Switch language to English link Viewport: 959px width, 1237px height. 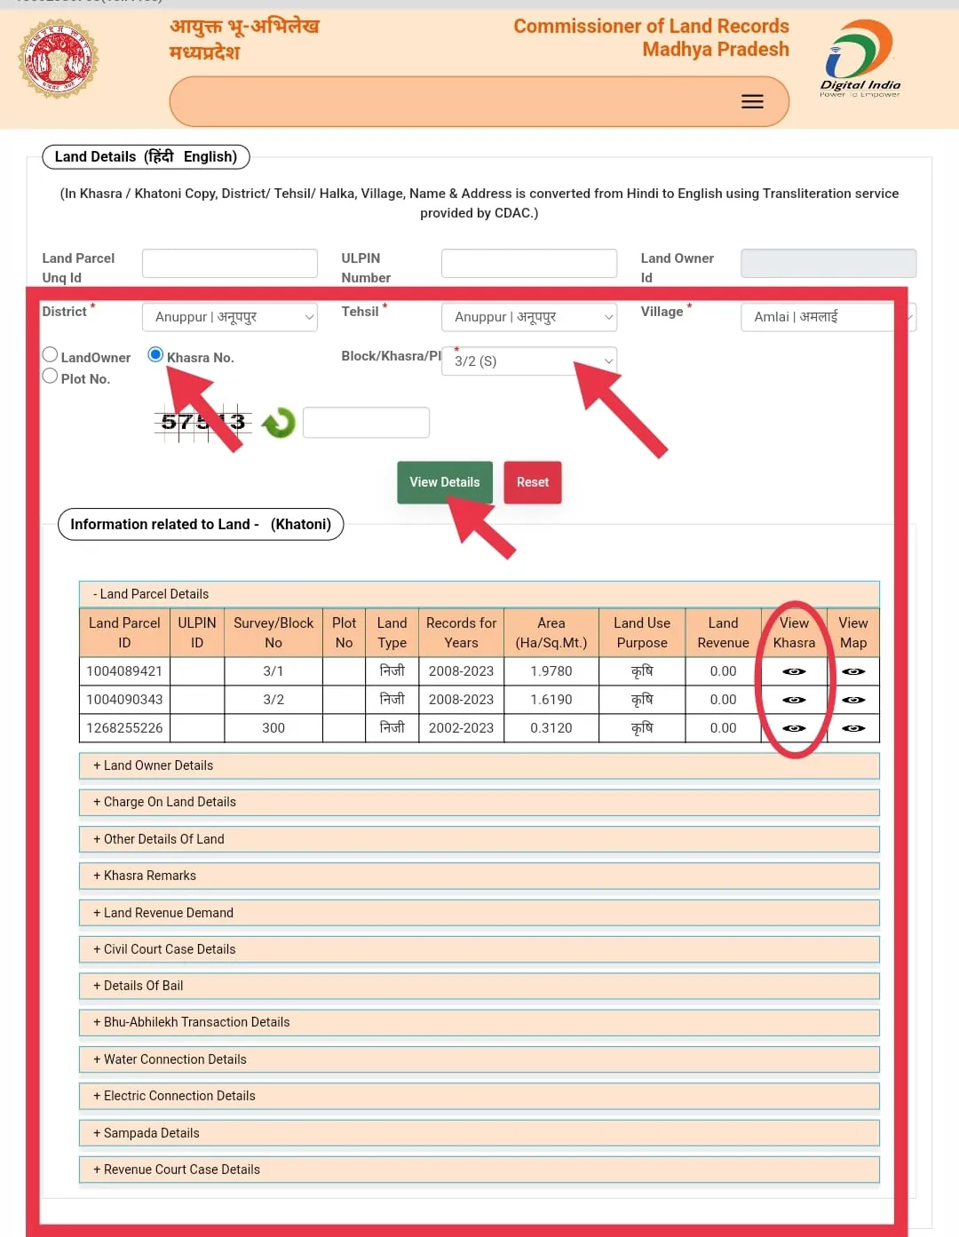[x=208, y=156]
